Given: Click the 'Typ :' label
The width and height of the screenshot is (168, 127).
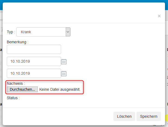Looking at the screenshot, I should 11,32.
